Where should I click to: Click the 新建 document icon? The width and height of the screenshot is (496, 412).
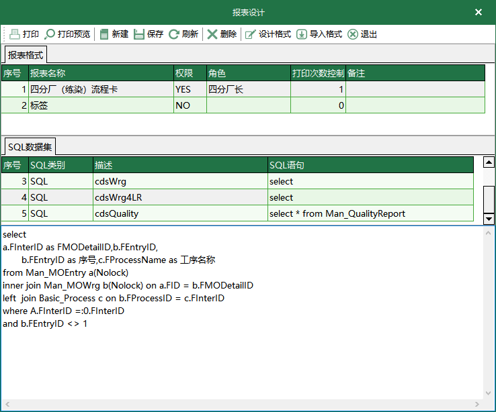coord(104,34)
